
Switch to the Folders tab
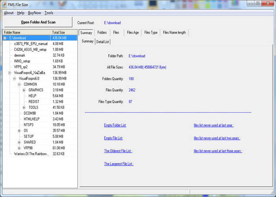point(102,33)
